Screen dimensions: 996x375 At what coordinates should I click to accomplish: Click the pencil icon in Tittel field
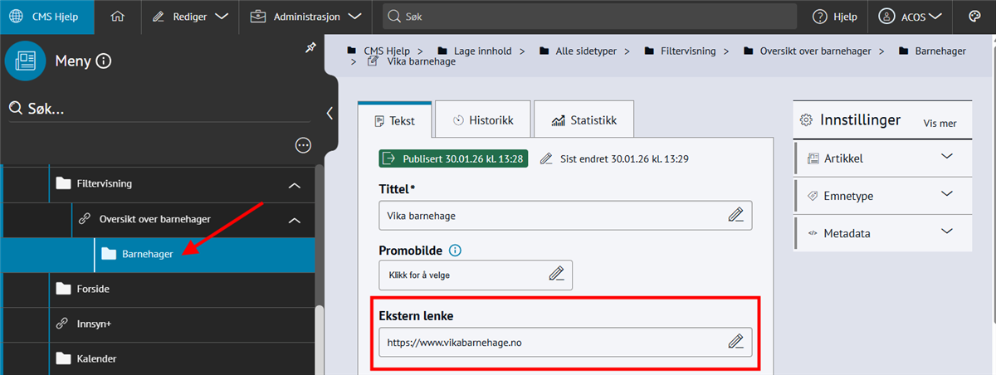click(735, 215)
